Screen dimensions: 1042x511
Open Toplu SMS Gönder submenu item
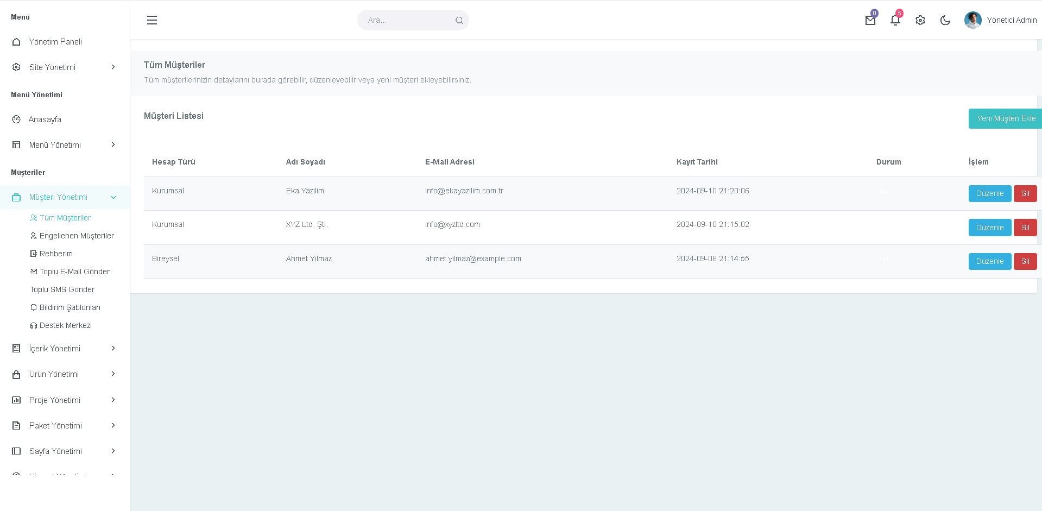[x=62, y=289]
